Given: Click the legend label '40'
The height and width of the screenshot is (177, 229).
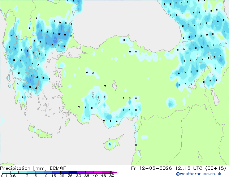Looking at the screenshot, I should (95, 176).
